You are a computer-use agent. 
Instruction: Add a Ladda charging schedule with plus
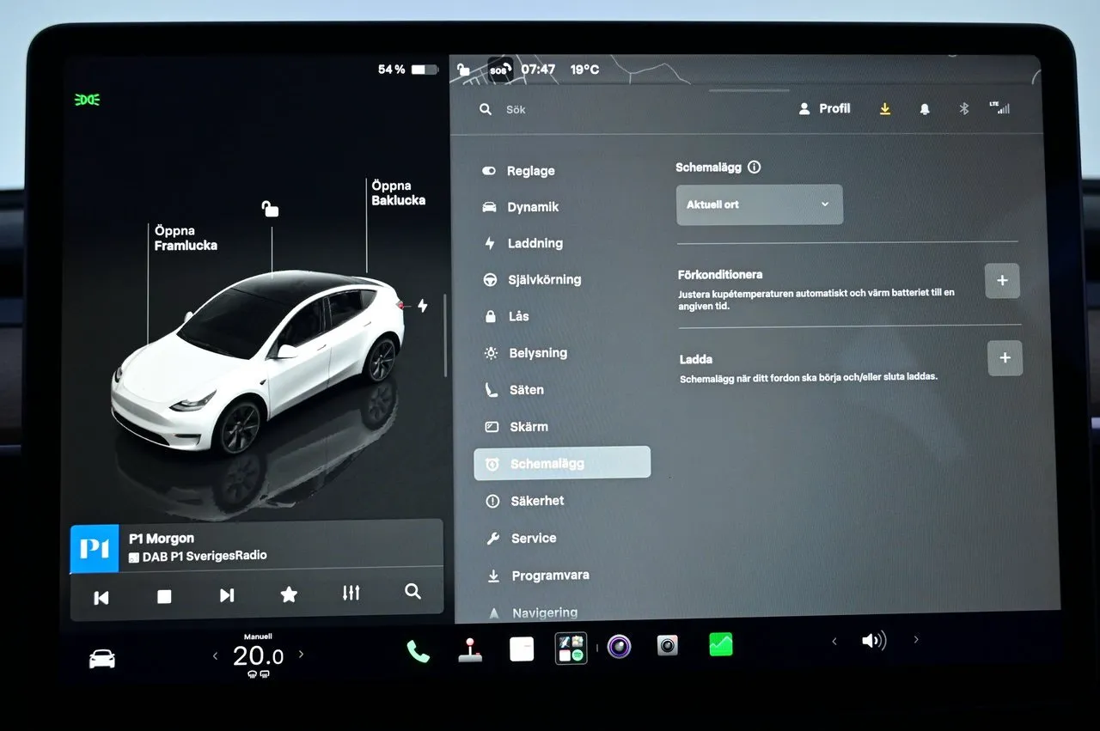pos(1005,358)
